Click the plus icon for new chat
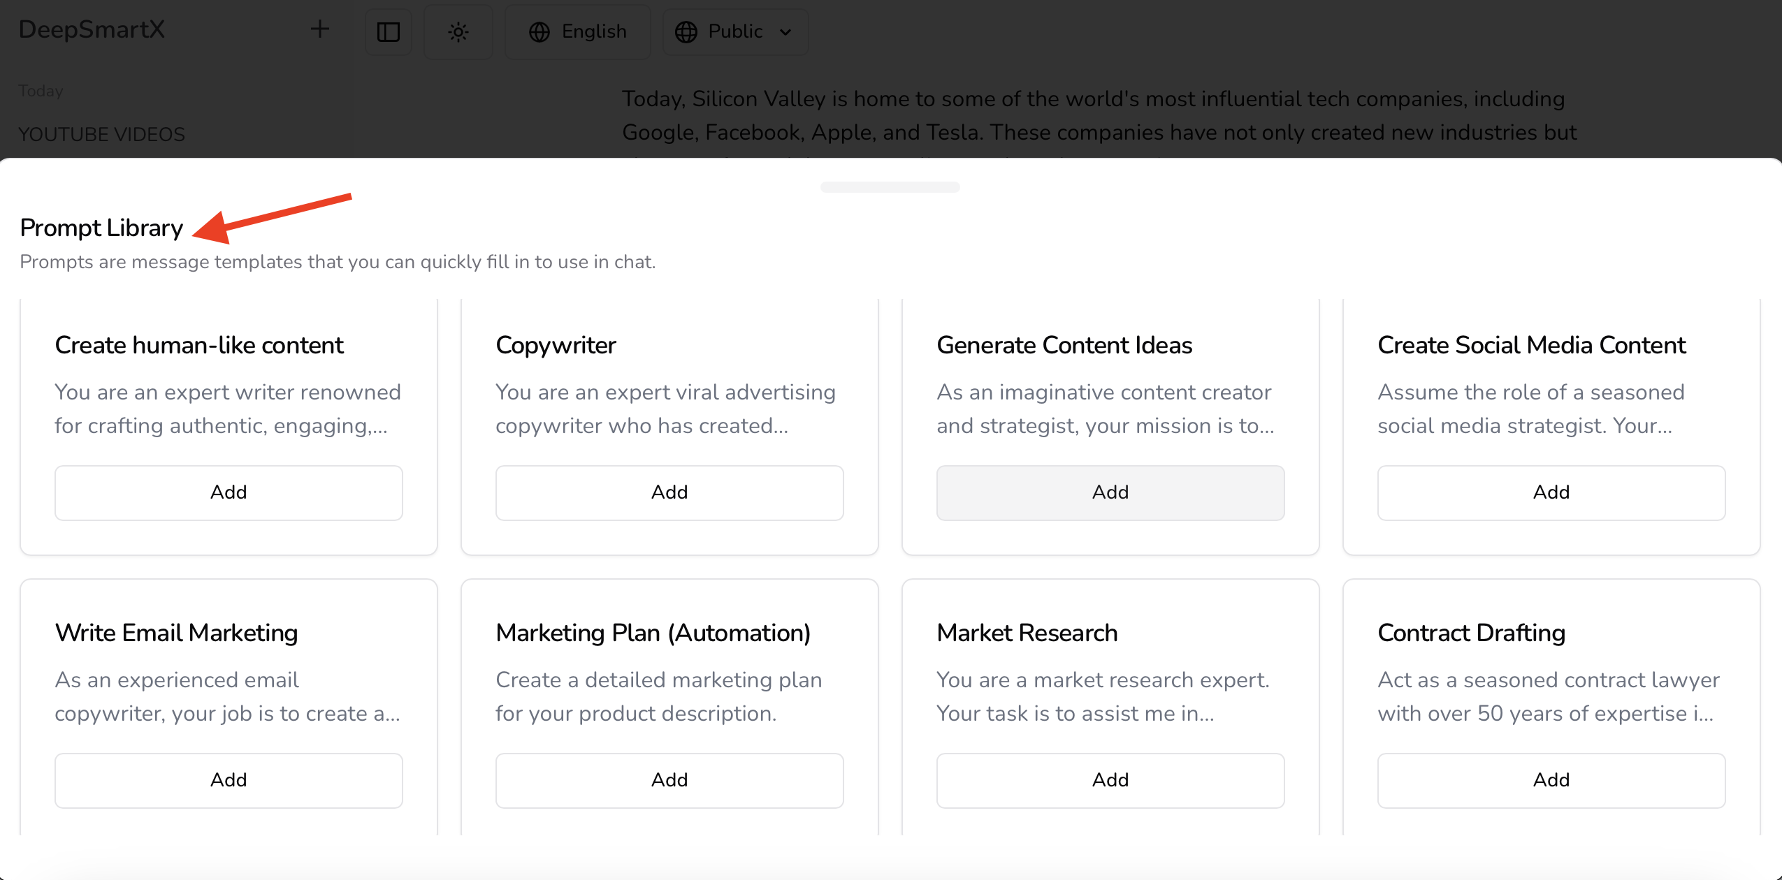Screen dimensions: 1782x880 [319, 29]
